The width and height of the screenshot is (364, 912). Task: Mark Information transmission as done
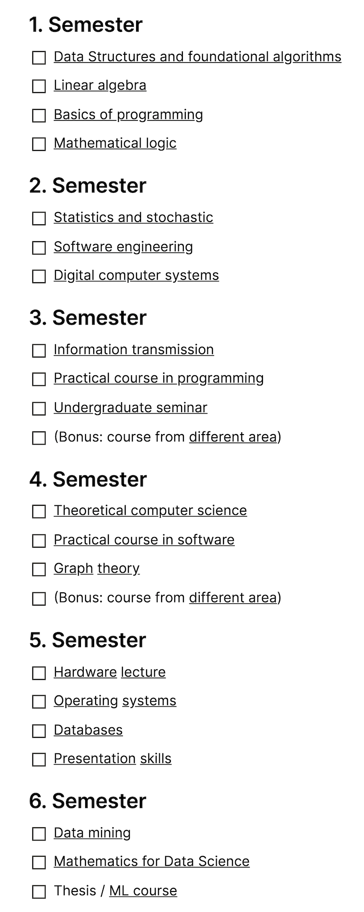[x=39, y=351]
